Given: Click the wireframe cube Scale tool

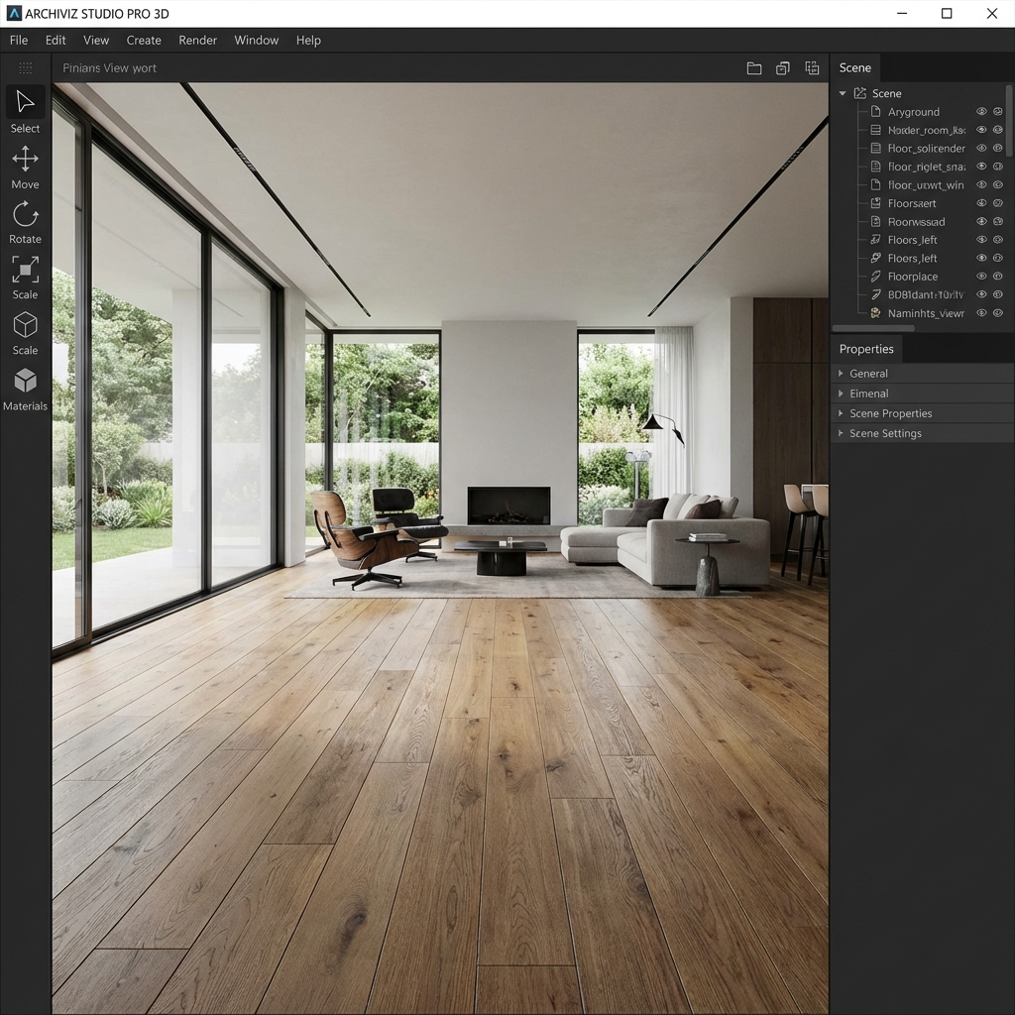Looking at the screenshot, I should pyautogui.click(x=25, y=325).
